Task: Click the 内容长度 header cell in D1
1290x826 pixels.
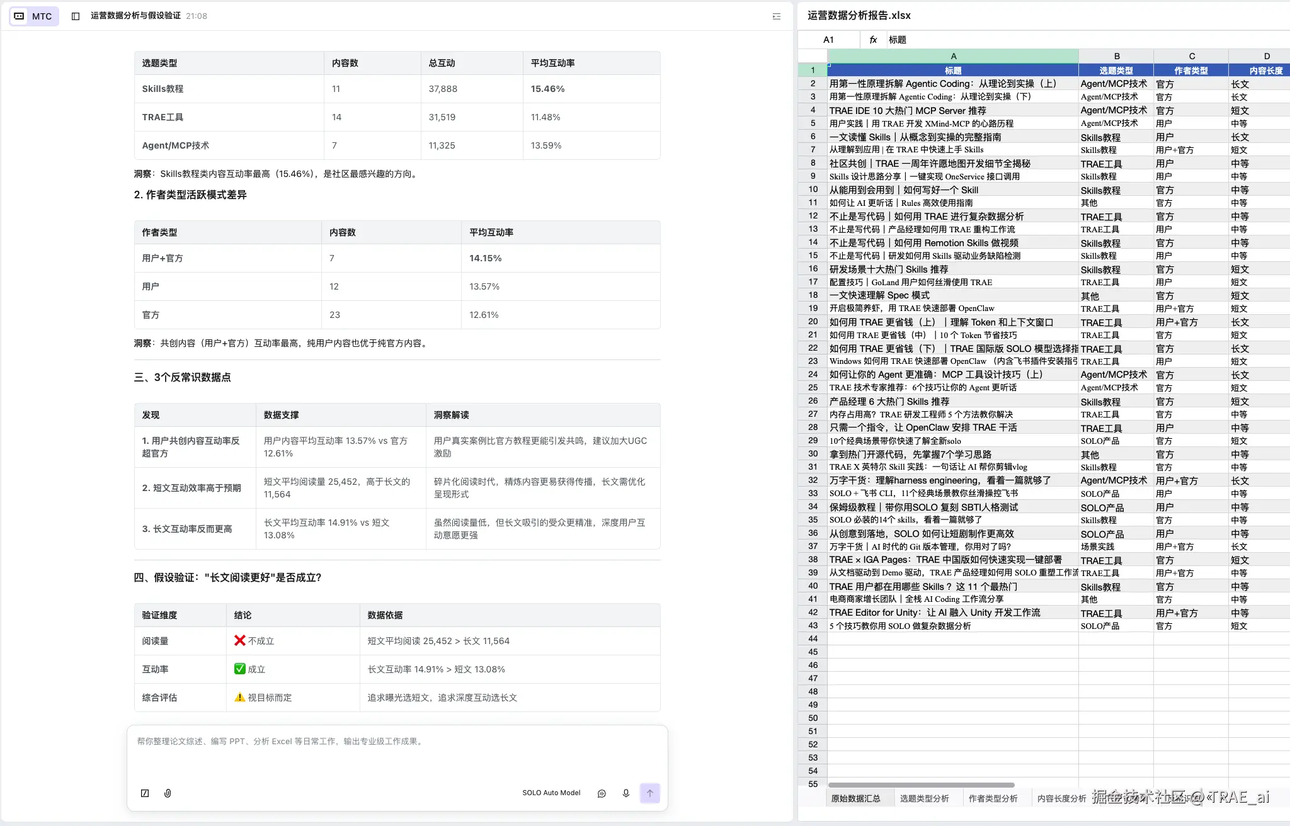Action: [1260, 71]
